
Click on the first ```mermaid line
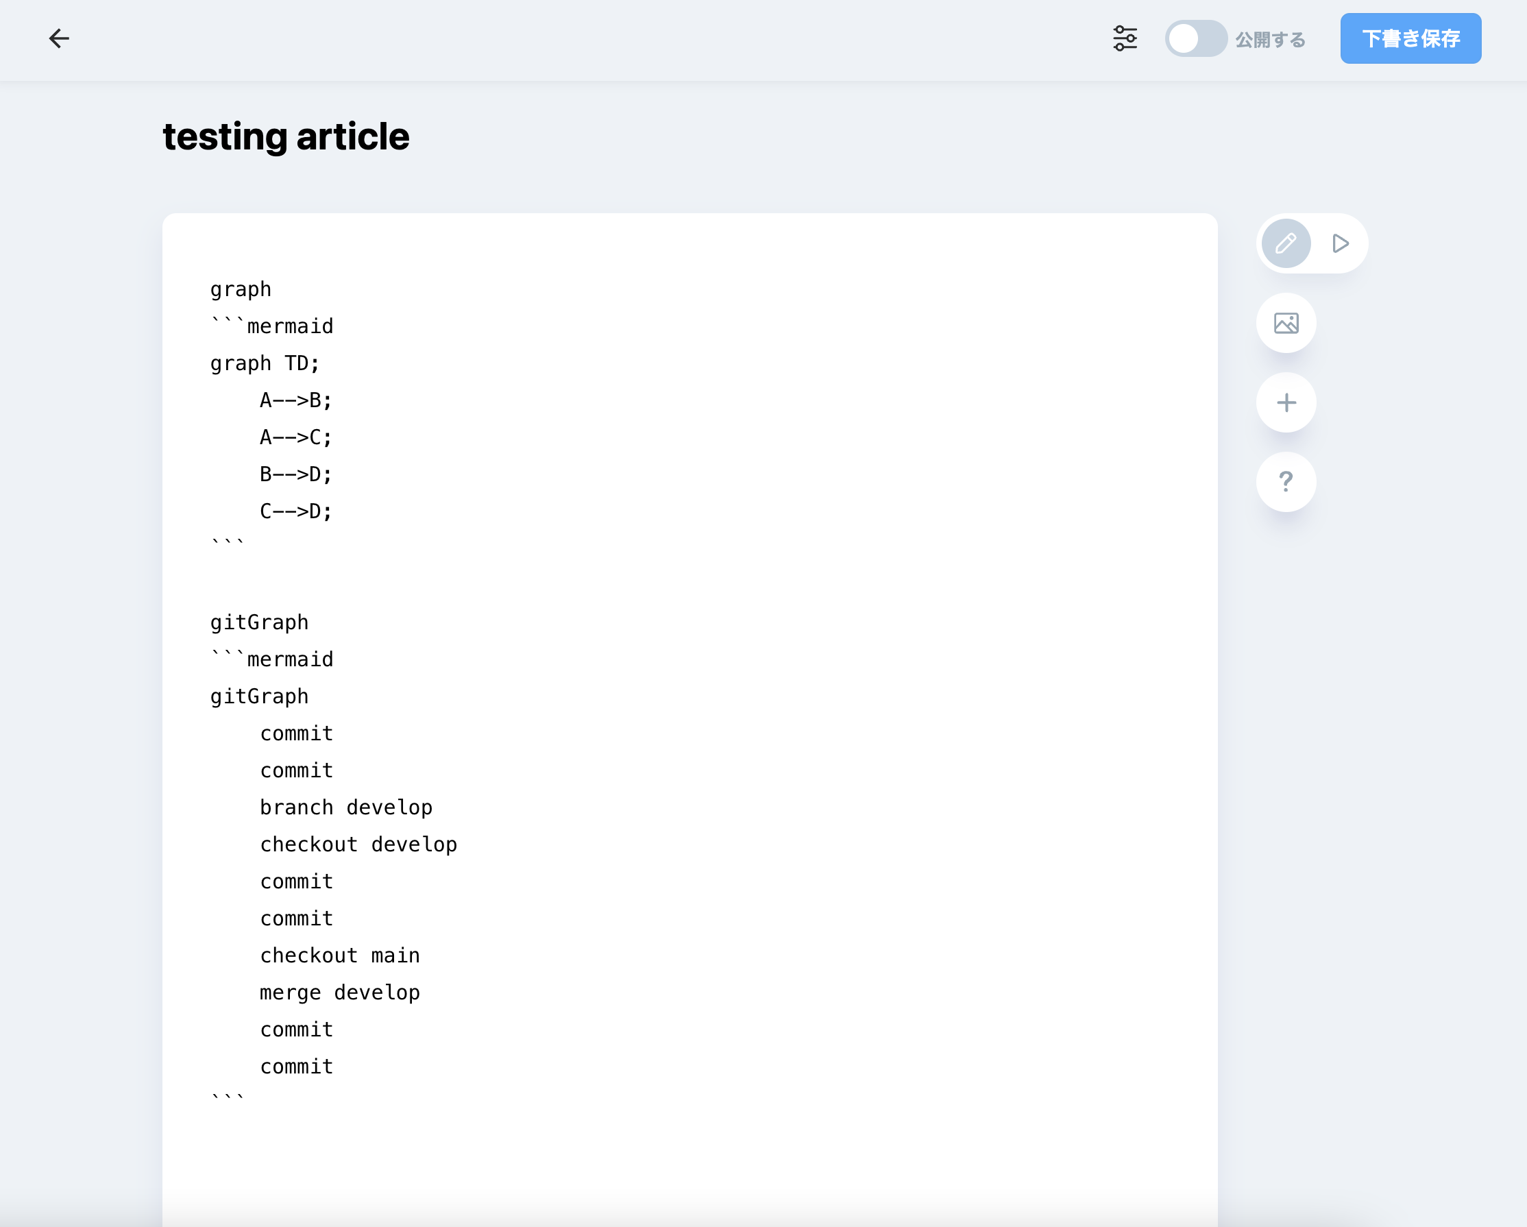point(272,326)
